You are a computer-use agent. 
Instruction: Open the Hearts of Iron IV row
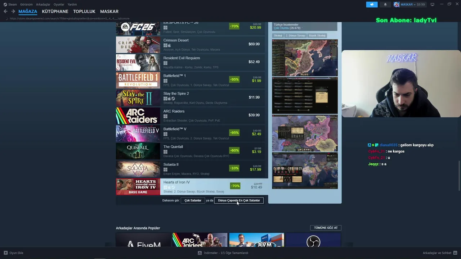pyautogui.click(x=192, y=186)
